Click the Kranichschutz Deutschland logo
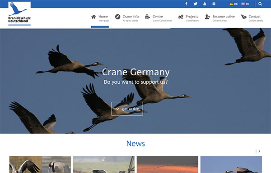271x173 pixels. (x=19, y=14)
